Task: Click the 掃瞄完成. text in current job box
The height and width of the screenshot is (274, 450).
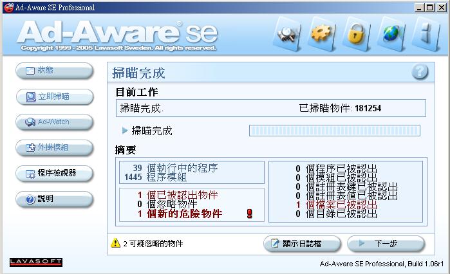Action: tap(142, 108)
